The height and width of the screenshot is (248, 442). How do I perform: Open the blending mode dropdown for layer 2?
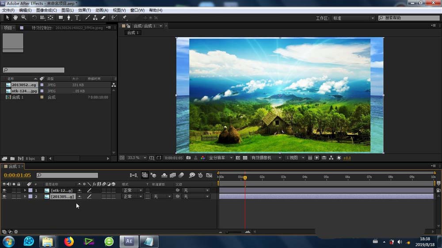(x=132, y=196)
